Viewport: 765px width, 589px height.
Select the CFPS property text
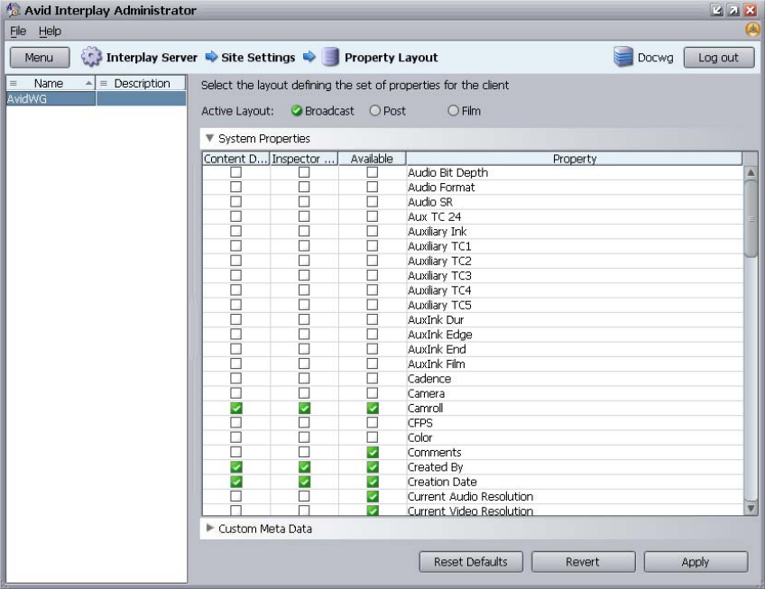(x=420, y=423)
